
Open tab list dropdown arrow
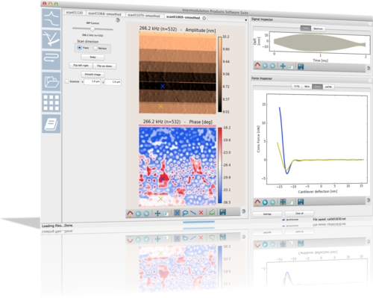click(x=246, y=20)
